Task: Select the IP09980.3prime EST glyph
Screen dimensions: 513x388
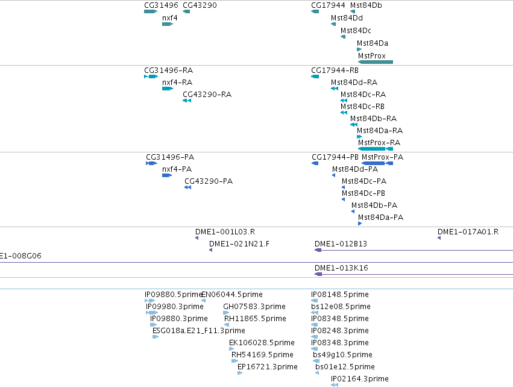Action: (x=152, y=313)
